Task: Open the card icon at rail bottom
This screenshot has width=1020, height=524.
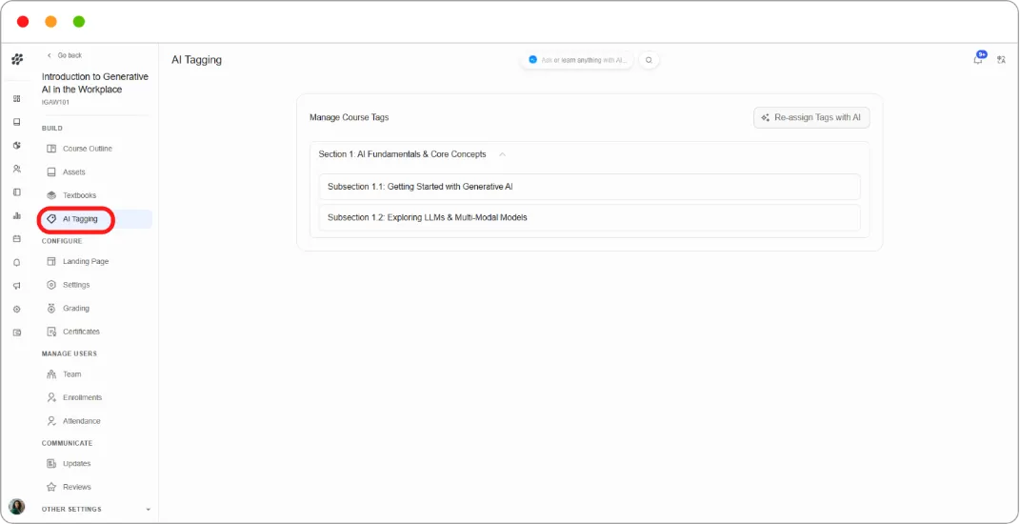Action: click(x=17, y=333)
